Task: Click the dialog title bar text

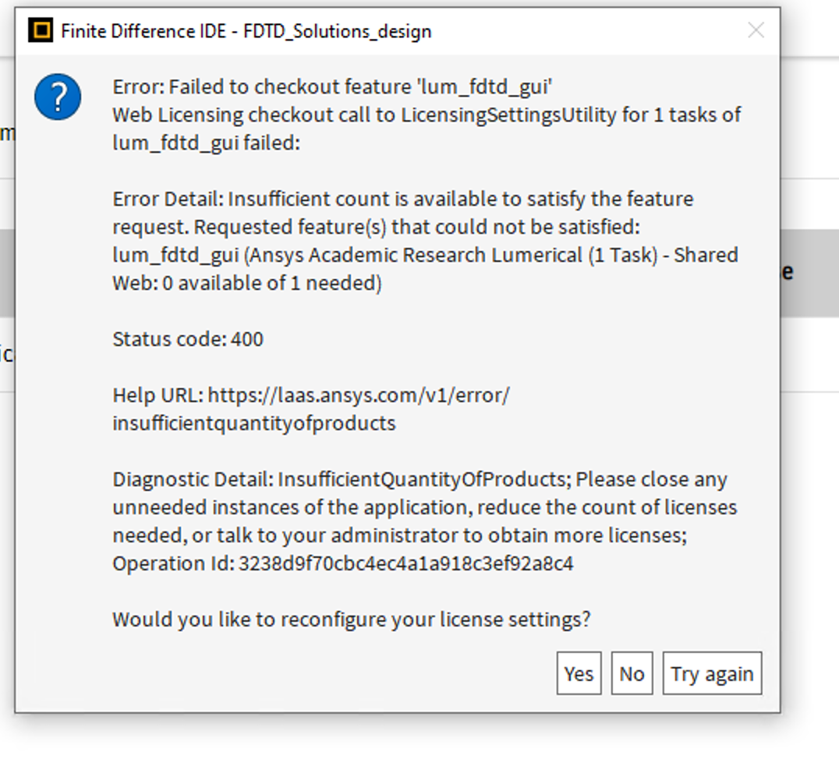Action: (x=246, y=31)
